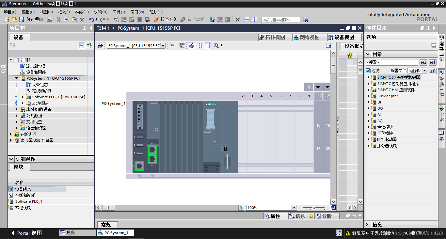
Task: Collapse the 项目1 tree node
Action: click(11, 60)
